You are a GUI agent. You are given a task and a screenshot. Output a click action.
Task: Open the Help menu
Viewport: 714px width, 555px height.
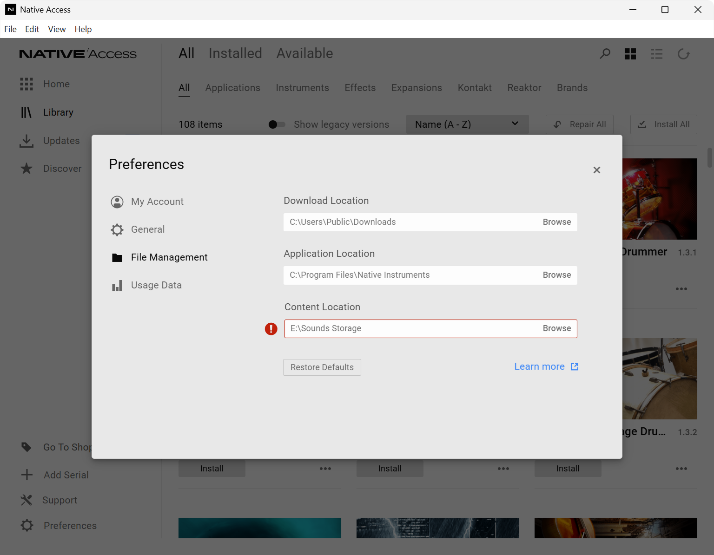pos(83,29)
